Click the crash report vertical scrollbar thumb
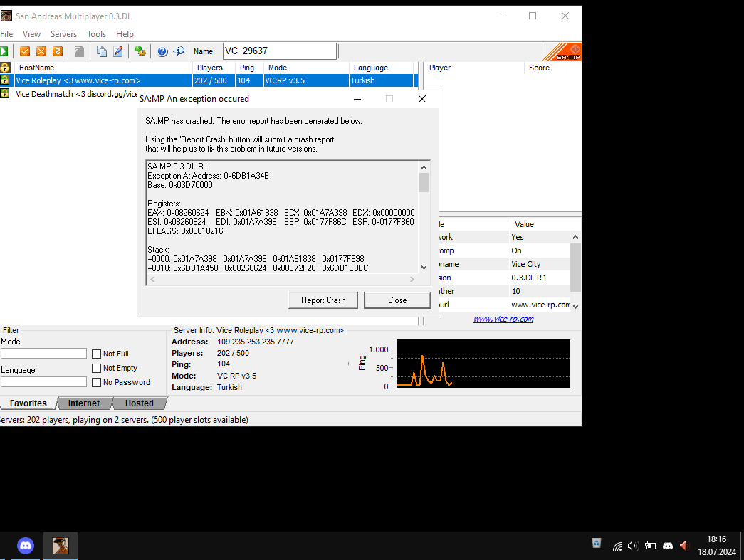Image resolution: width=744 pixels, height=560 pixels. [424, 183]
